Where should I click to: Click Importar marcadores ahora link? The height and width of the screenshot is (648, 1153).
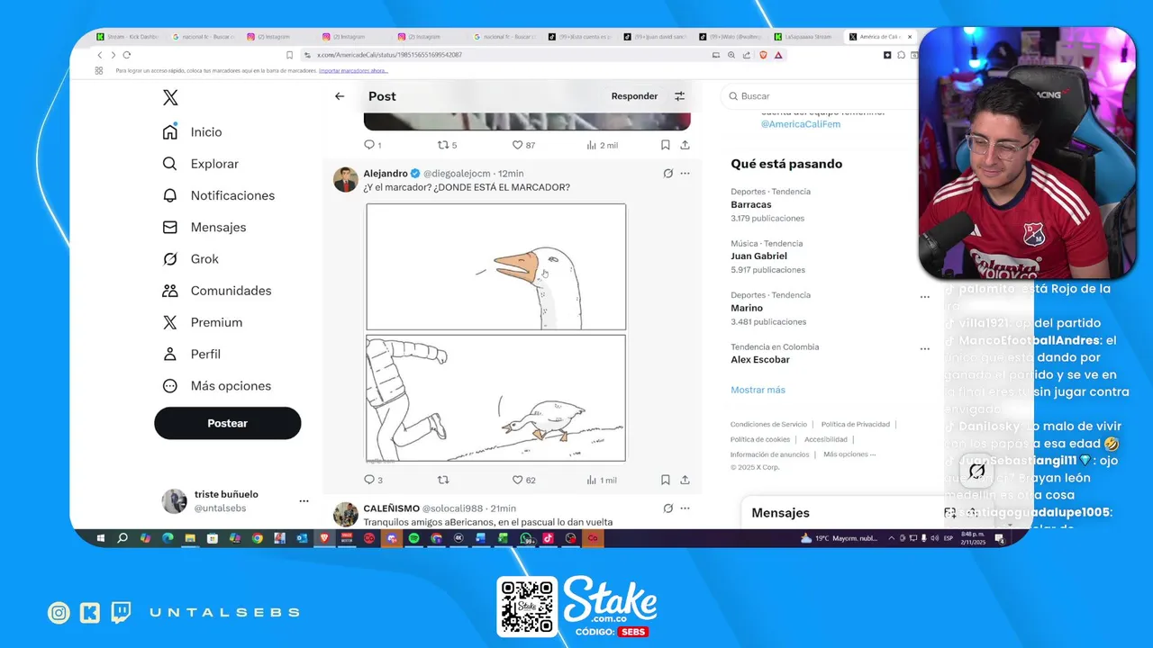(x=353, y=70)
